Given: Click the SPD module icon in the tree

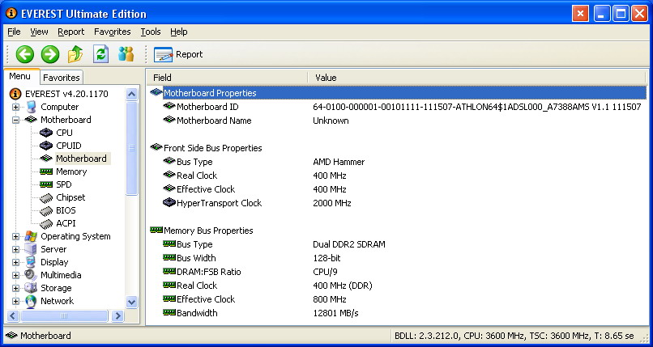Looking at the screenshot, I should tap(46, 184).
